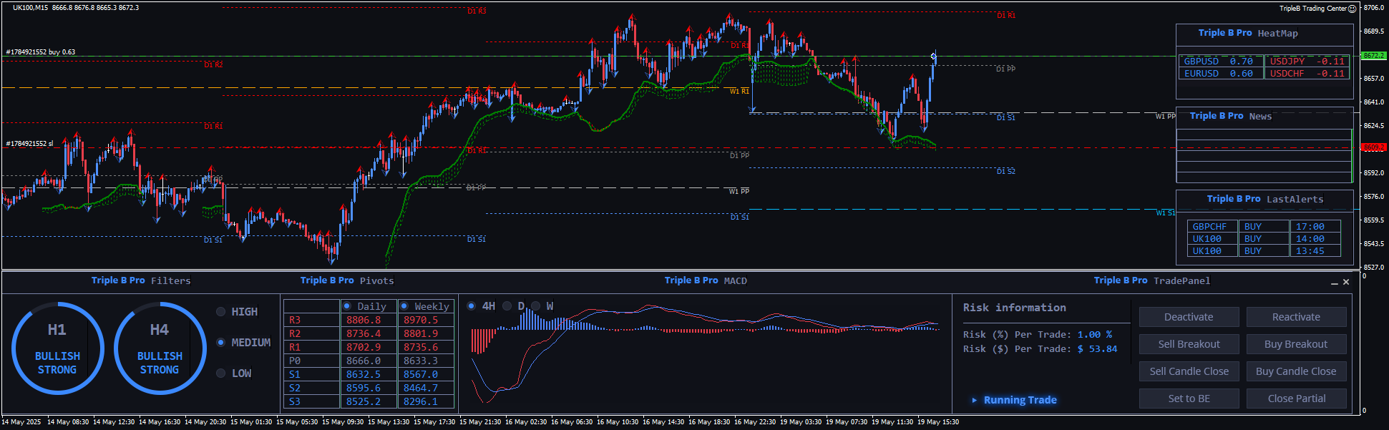Select the HIGH filter radio button
The image size is (1389, 430).
point(221,312)
